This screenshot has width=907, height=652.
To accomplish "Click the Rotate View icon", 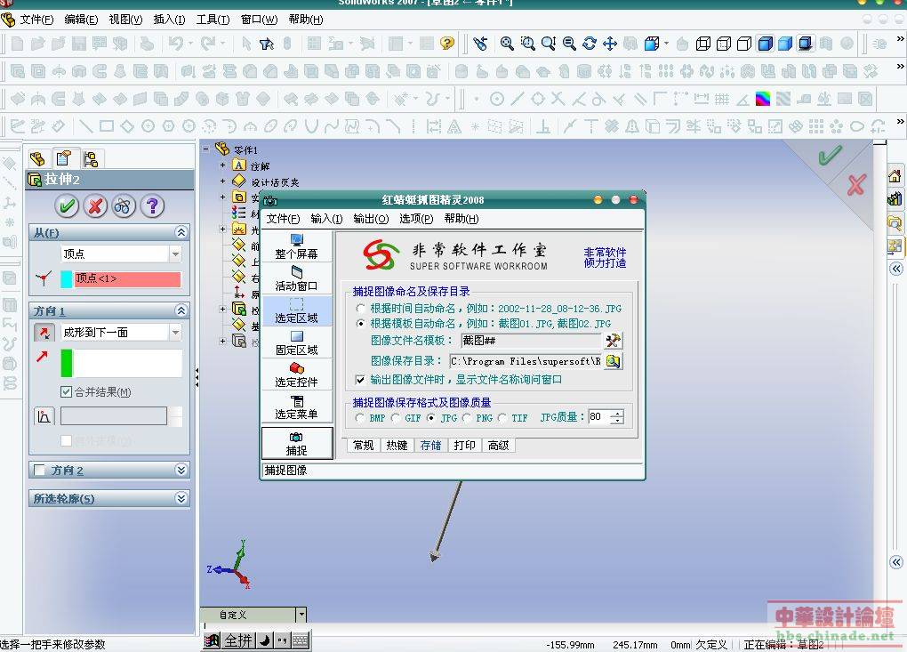I will coord(590,44).
